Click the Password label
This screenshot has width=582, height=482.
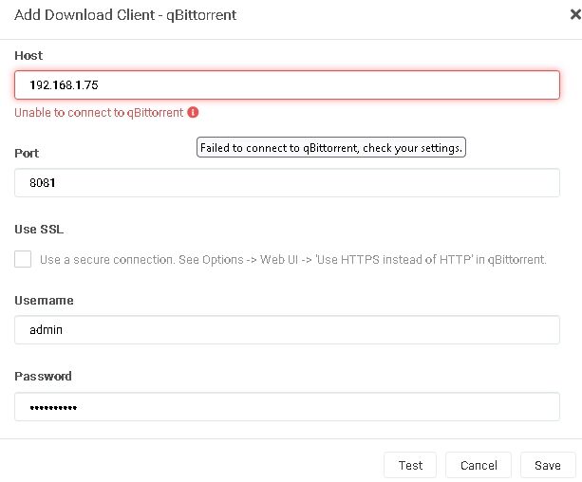[x=43, y=377]
